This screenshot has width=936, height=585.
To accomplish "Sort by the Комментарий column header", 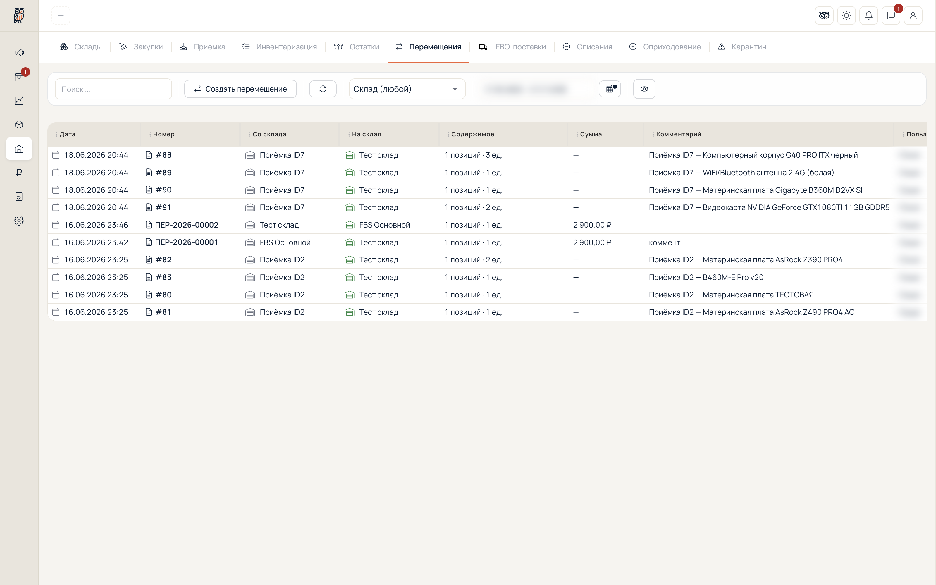I will point(678,134).
